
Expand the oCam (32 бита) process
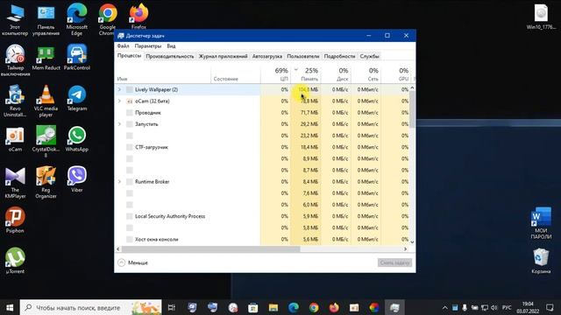click(x=119, y=101)
